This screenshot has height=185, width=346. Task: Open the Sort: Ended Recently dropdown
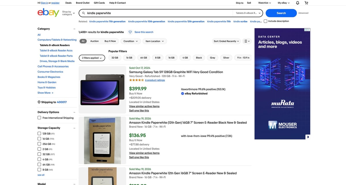coord(226,41)
